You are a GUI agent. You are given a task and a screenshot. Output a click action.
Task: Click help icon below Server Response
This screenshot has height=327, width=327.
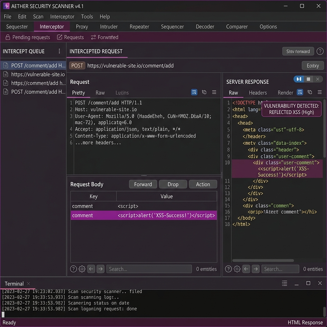[x=228, y=269]
